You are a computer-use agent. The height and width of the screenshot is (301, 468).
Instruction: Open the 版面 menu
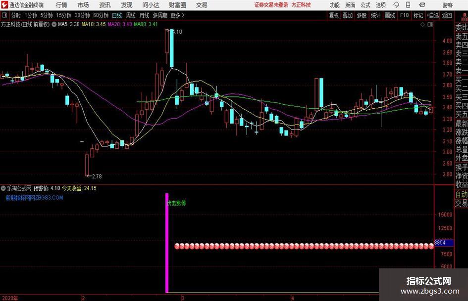350,5
